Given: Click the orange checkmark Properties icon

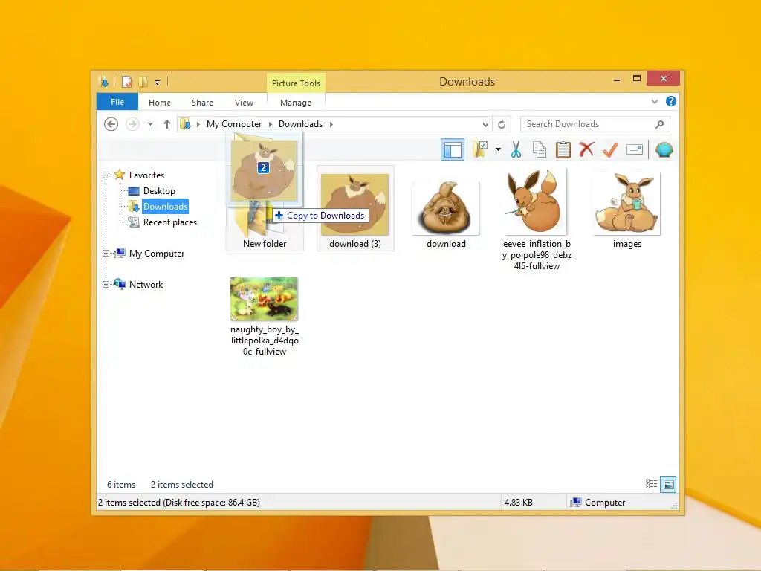Looking at the screenshot, I should [610, 149].
